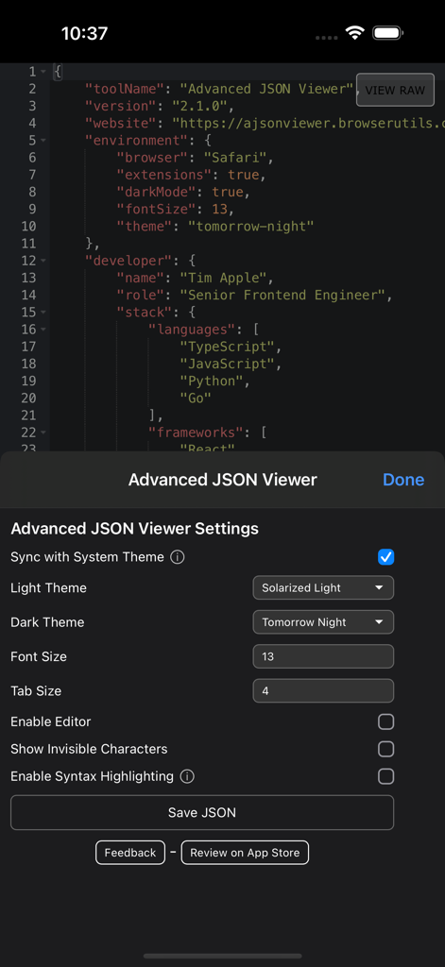The height and width of the screenshot is (967, 445).
Task: Click Advanced JSON Viewer Settings heading
Action: pos(134,529)
